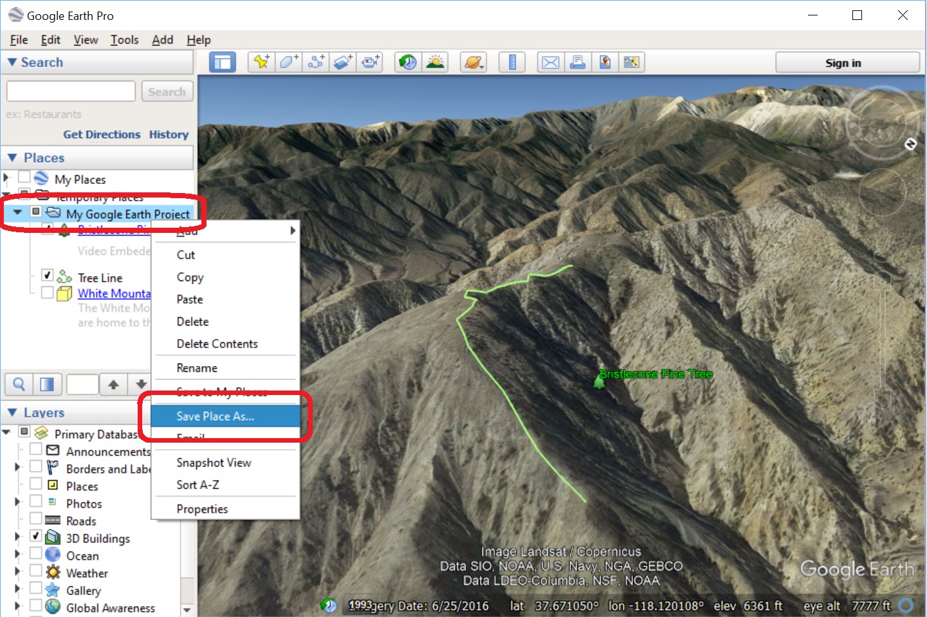
Task: Add a polygon using toolbar icon
Action: (288, 62)
